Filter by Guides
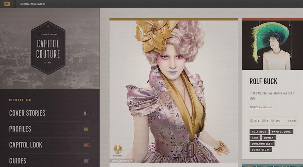The image size is (303, 167). pyautogui.click(x=18, y=161)
